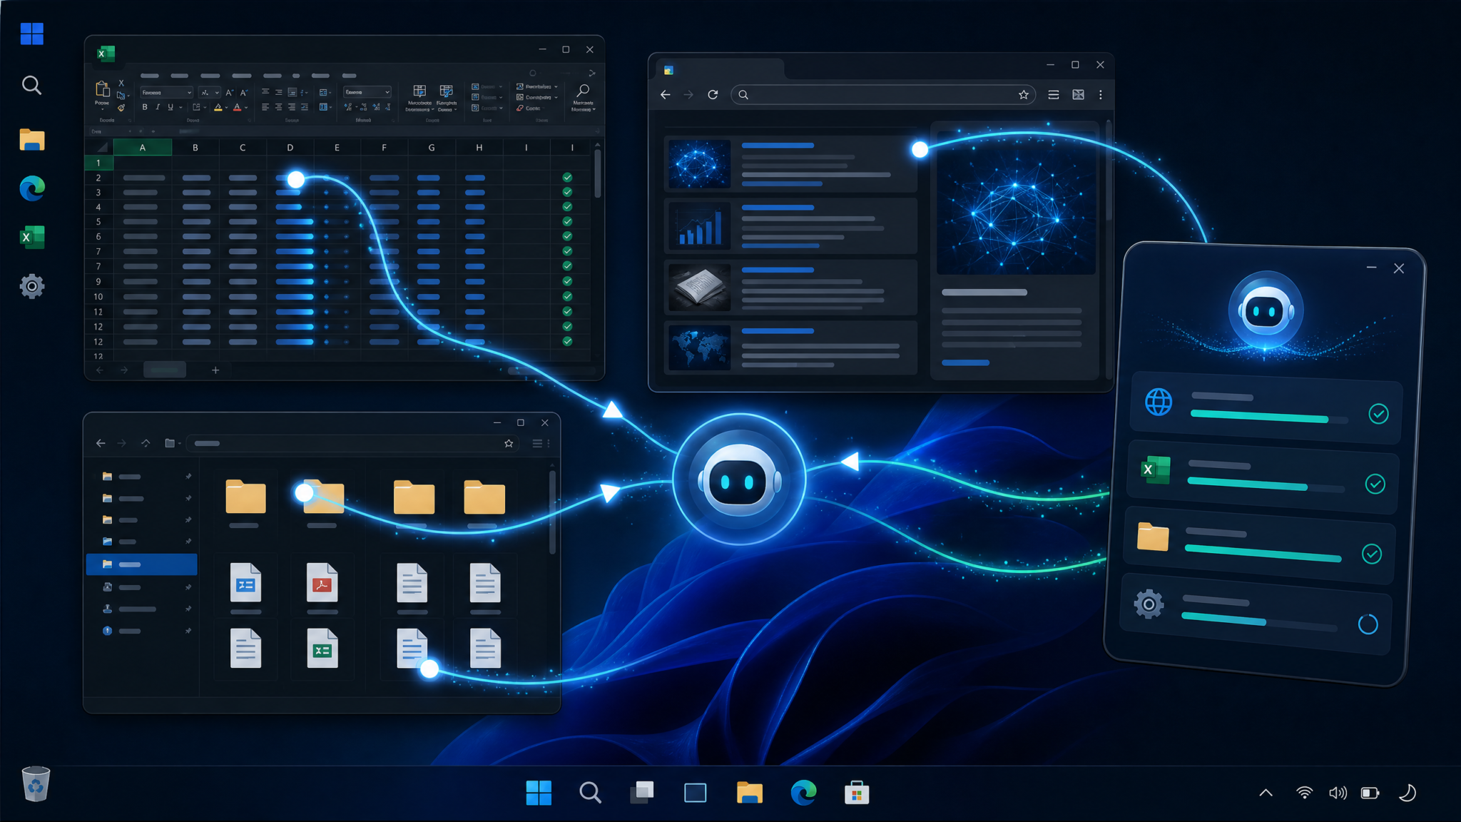Click the Select All corner in Excel grid
The height and width of the screenshot is (822, 1461).
pos(102,147)
